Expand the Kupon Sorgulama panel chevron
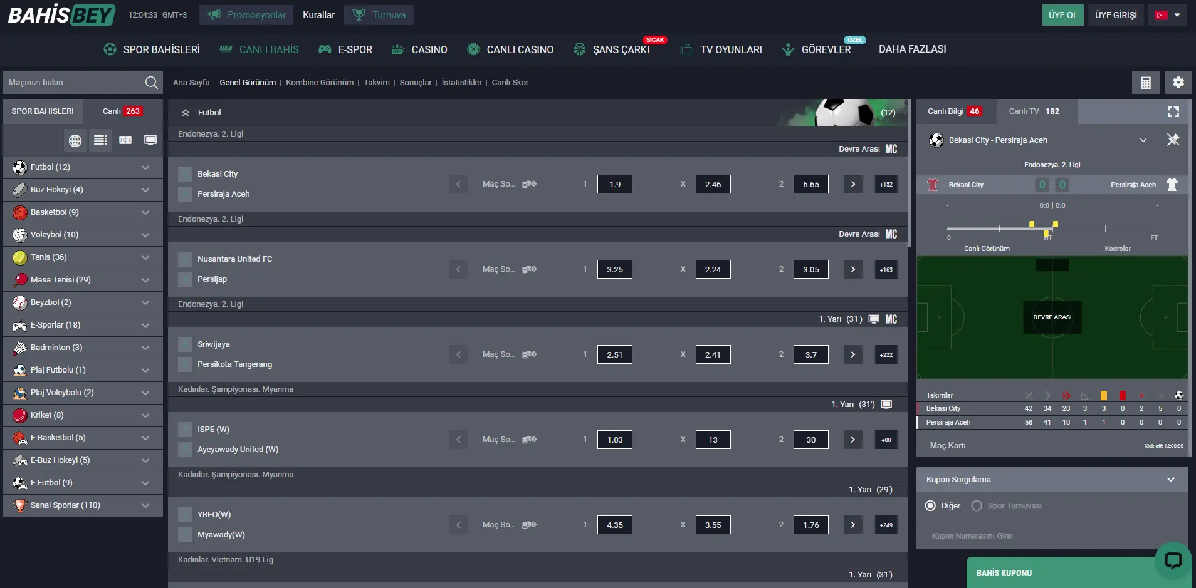The height and width of the screenshot is (588, 1196). [x=1171, y=480]
